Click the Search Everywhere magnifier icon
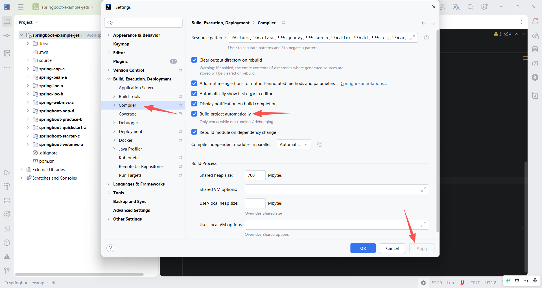 [x=470, y=7]
